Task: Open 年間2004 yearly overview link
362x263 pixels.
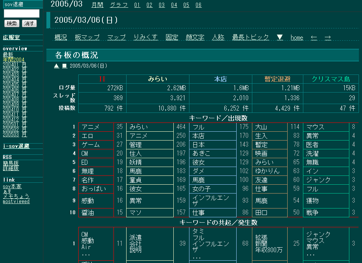Action: coord(13,60)
